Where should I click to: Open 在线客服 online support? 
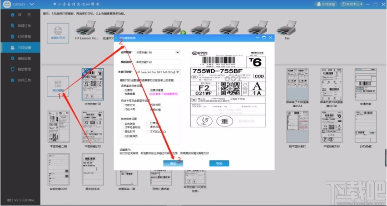[x=326, y=4]
